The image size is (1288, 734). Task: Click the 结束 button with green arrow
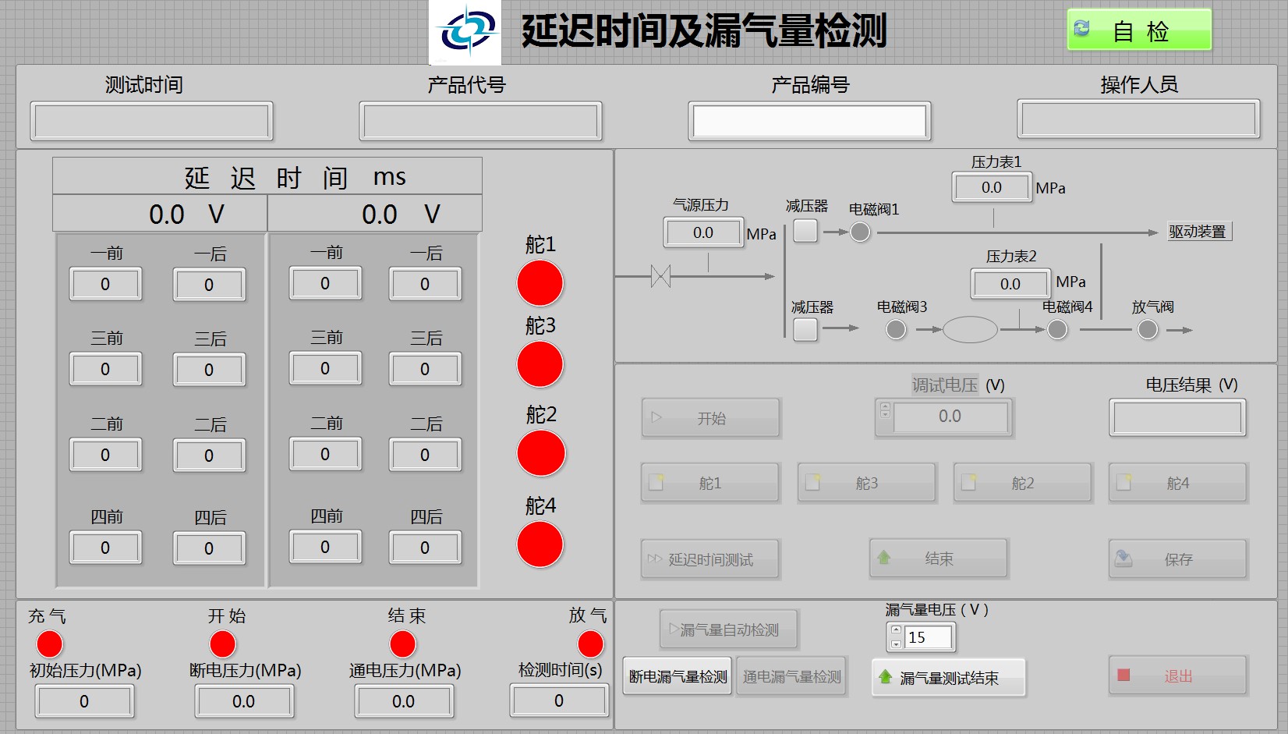pyautogui.click(x=939, y=558)
